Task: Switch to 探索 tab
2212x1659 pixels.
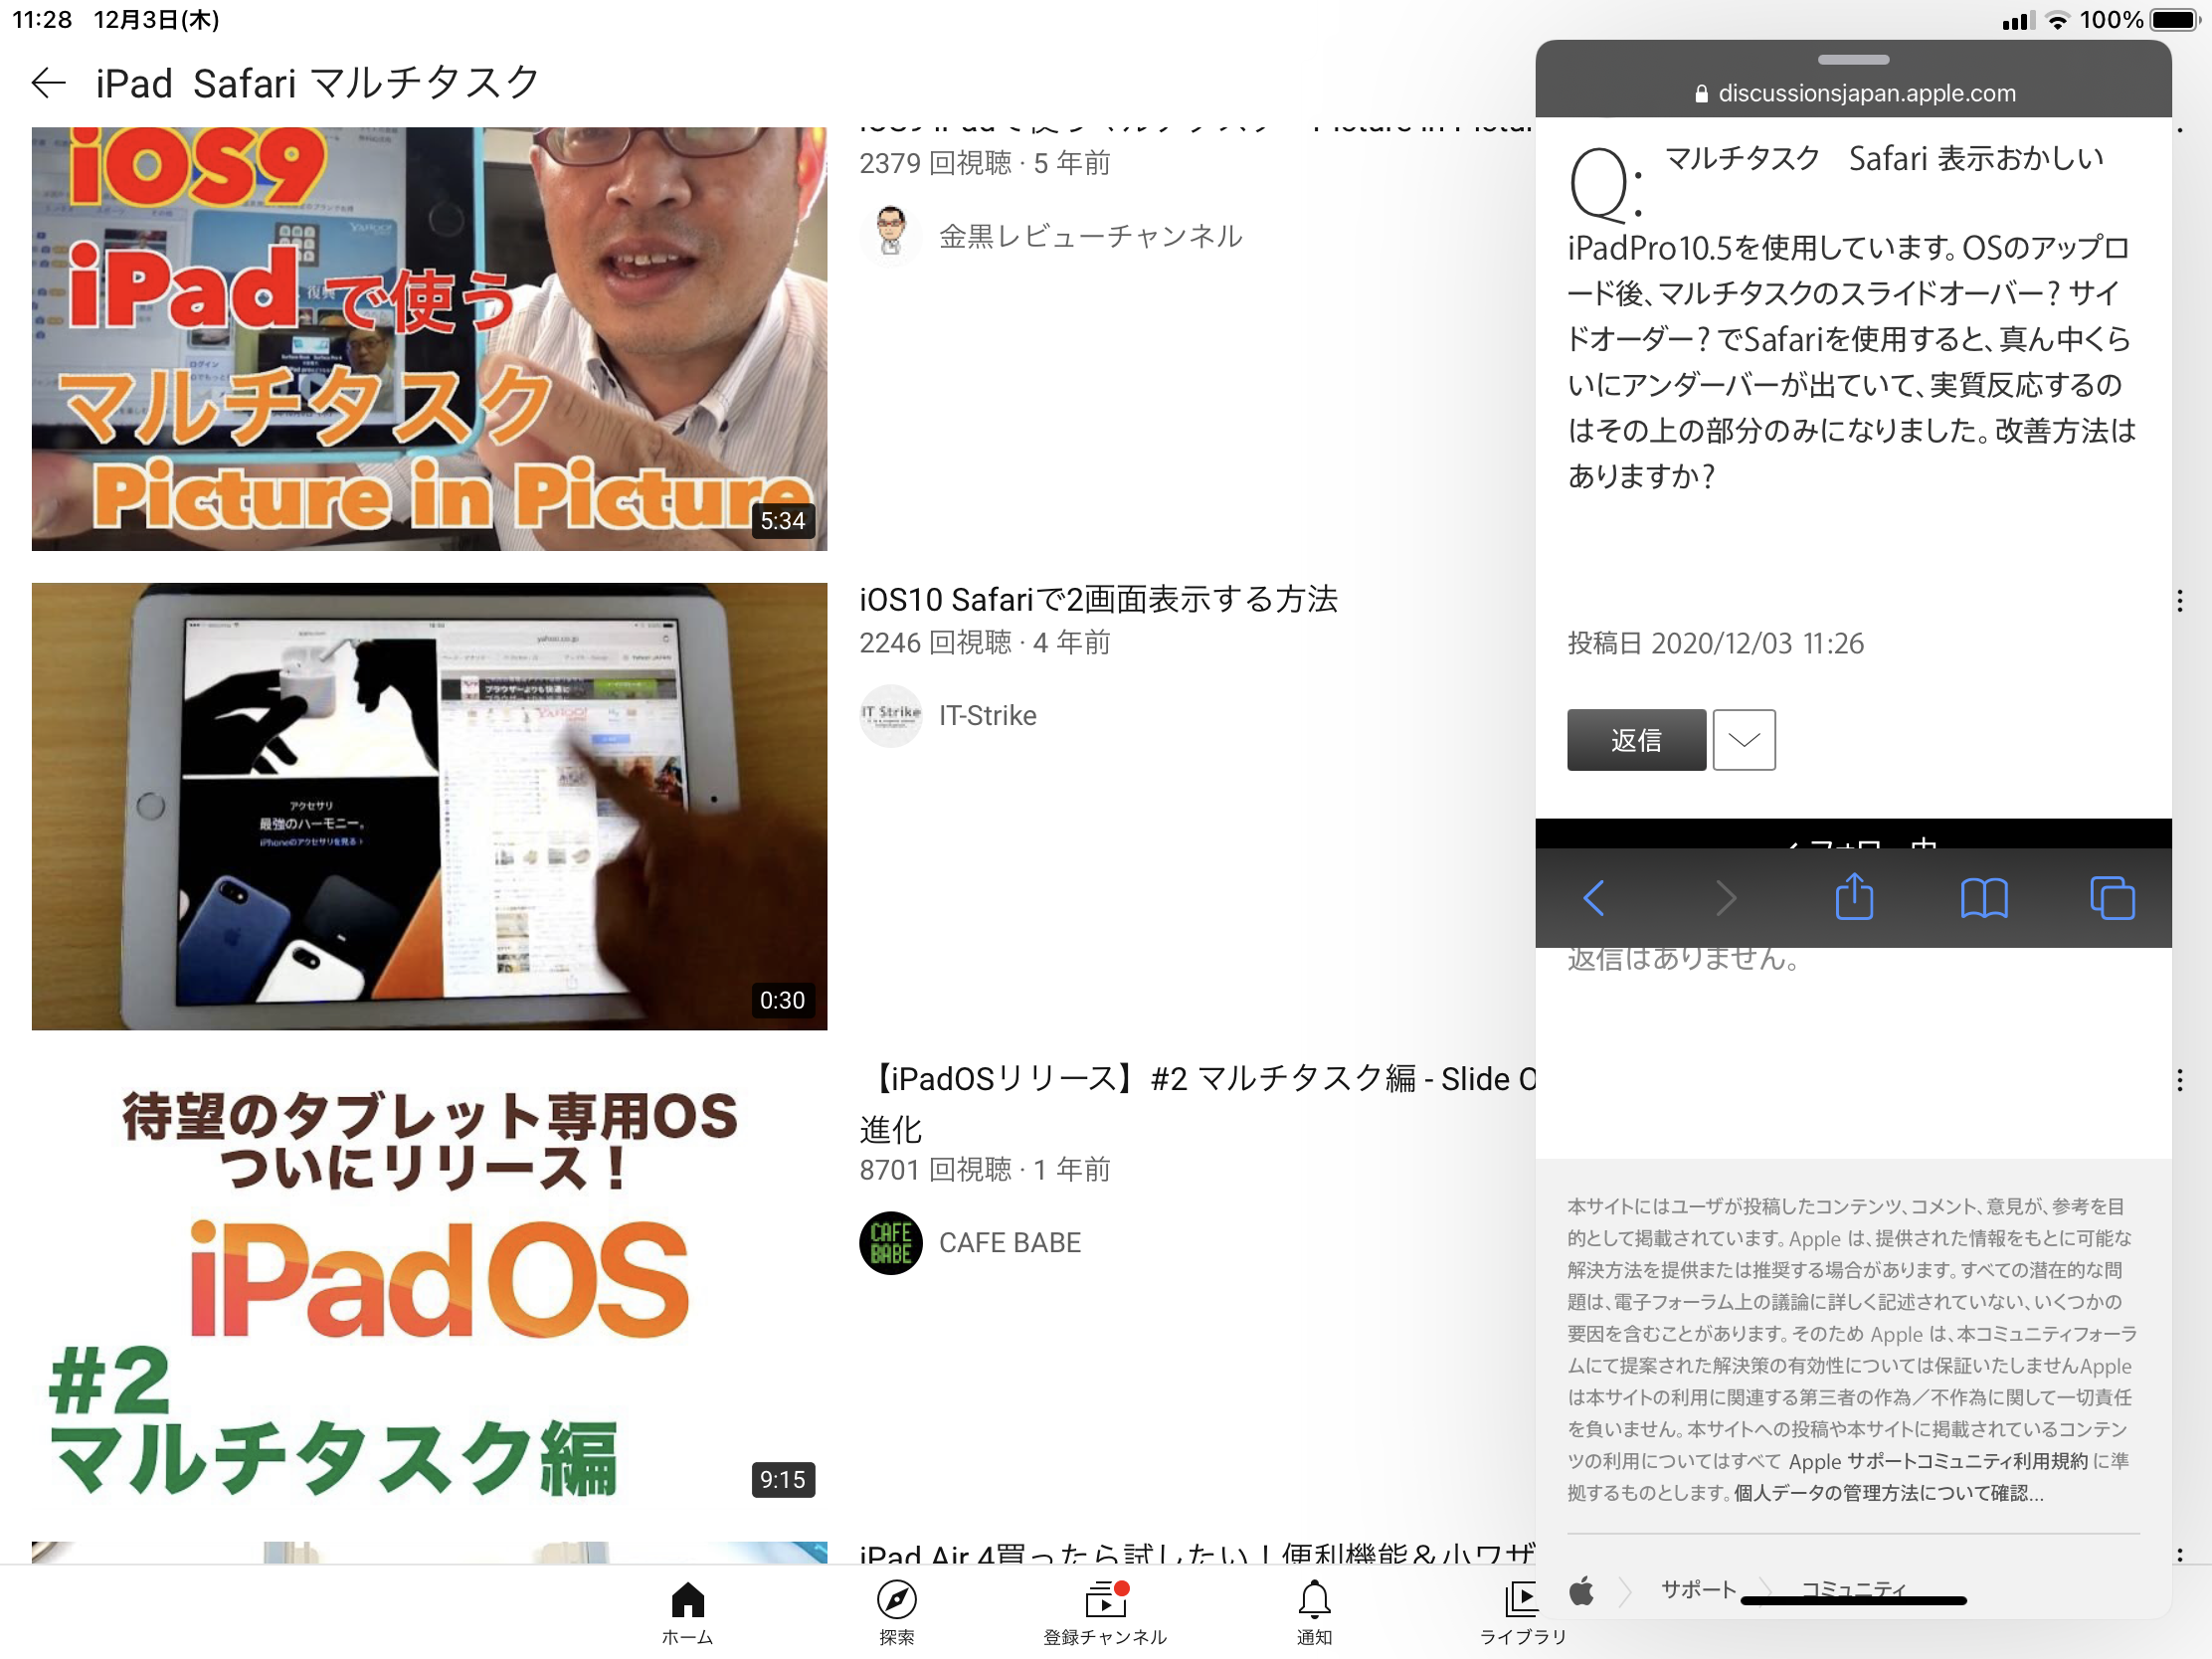Action: (x=896, y=1610)
